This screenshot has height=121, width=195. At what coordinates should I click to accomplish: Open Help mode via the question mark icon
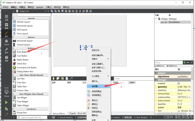pyautogui.click(x=6, y=58)
